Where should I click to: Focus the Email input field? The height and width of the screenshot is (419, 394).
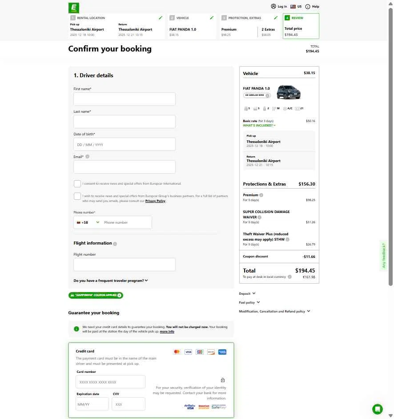[x=125, y=167]
